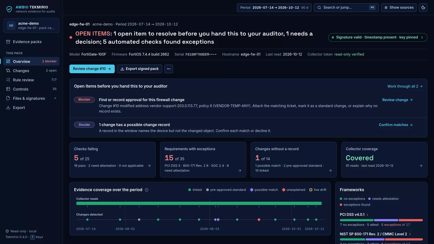Click the "read-only verified" collector token text

tap(349, 54)
